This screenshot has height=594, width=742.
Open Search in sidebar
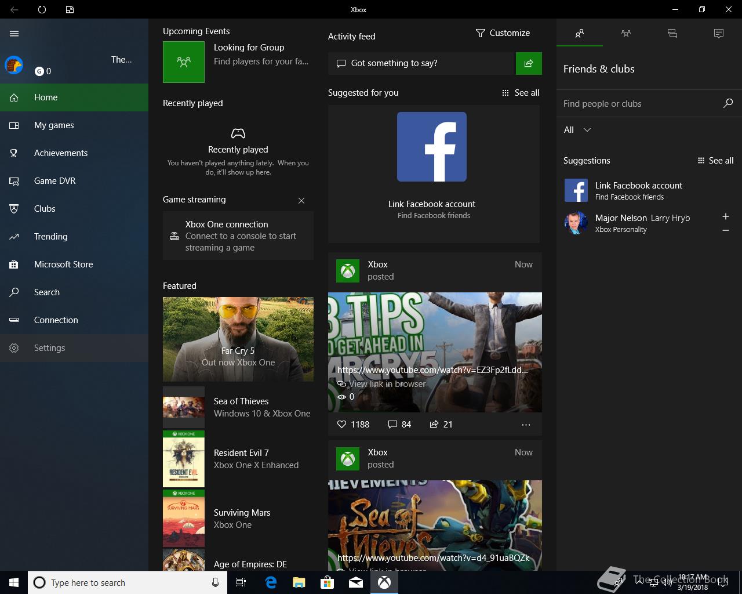[x=74, y=292]
